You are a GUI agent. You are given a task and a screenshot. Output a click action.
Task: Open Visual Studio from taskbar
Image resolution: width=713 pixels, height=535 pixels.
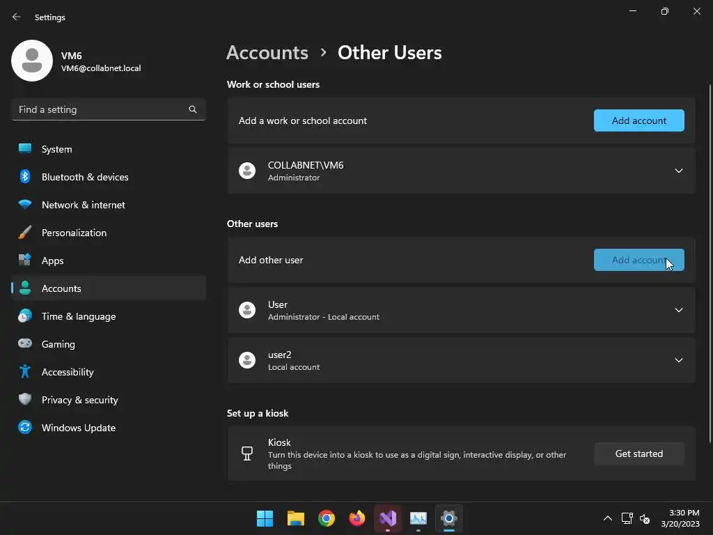point(388,518)
